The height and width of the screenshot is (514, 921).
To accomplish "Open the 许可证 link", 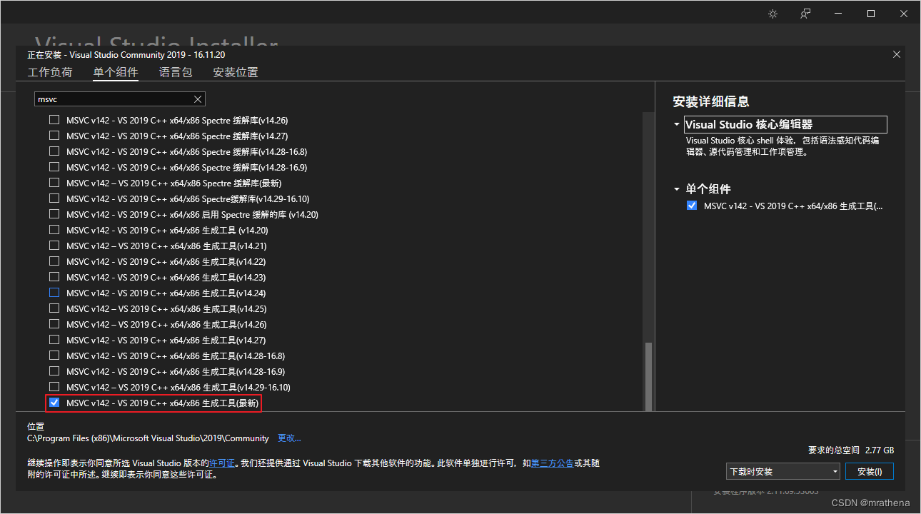I will pyautogui.click(x=222, y=463).
